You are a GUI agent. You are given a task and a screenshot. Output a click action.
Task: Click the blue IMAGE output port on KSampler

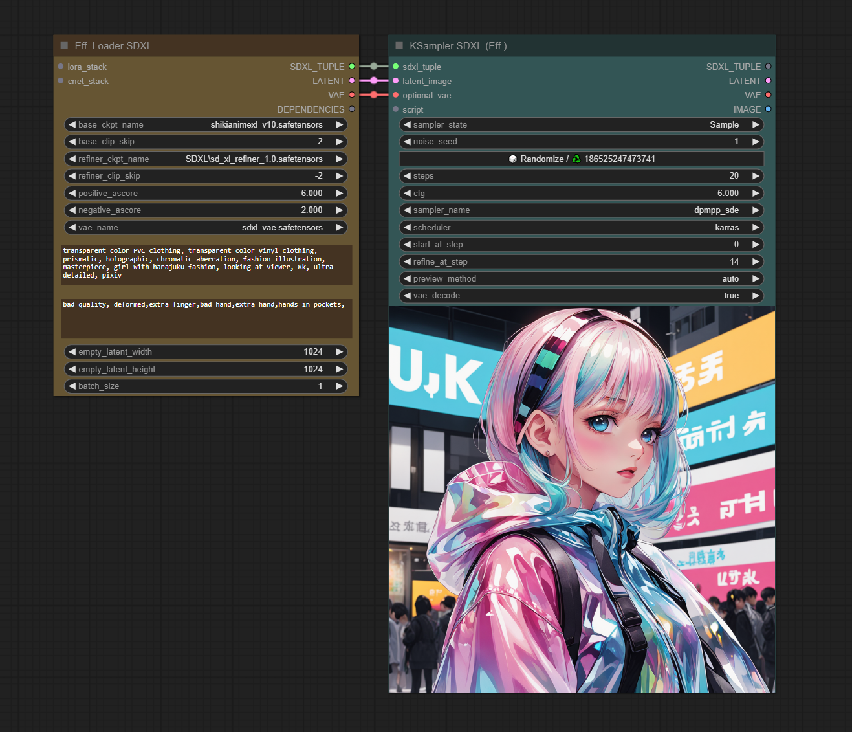pos(768,109)
